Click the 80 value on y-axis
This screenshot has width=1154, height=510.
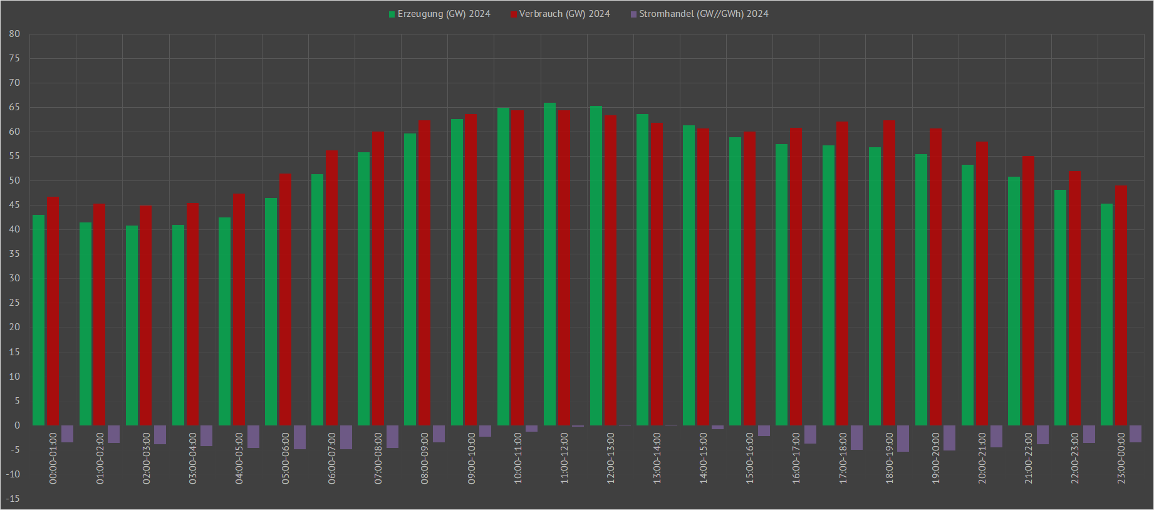click(14, 34)
